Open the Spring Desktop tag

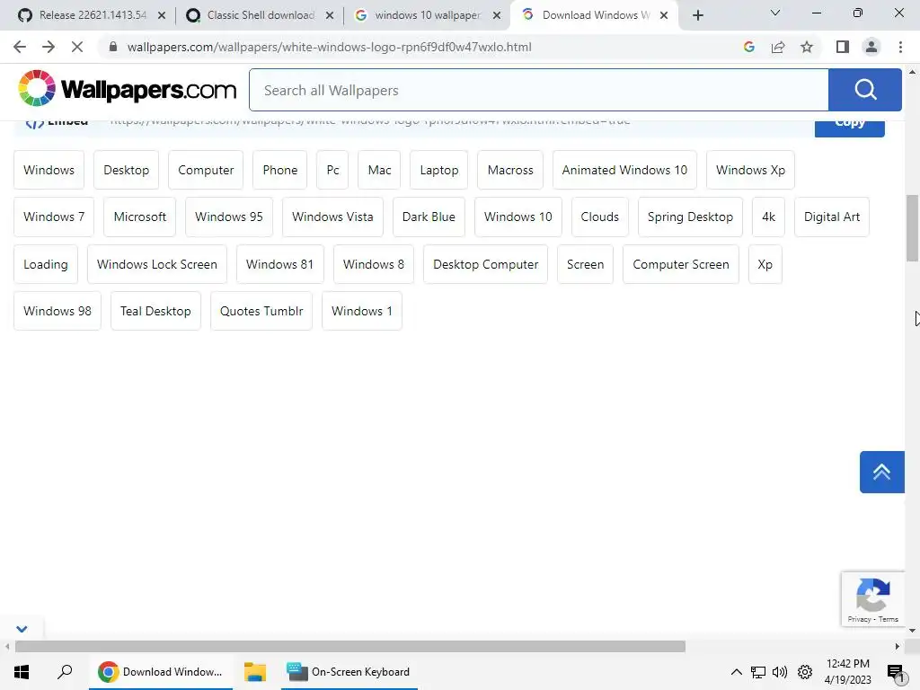[x=690, y=217]
